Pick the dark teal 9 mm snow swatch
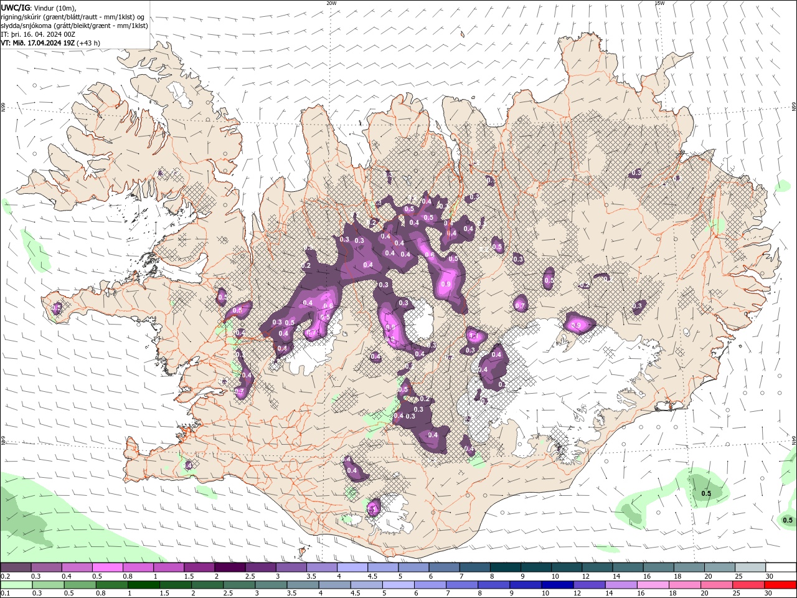797x598 pixels. coord(536,567)
